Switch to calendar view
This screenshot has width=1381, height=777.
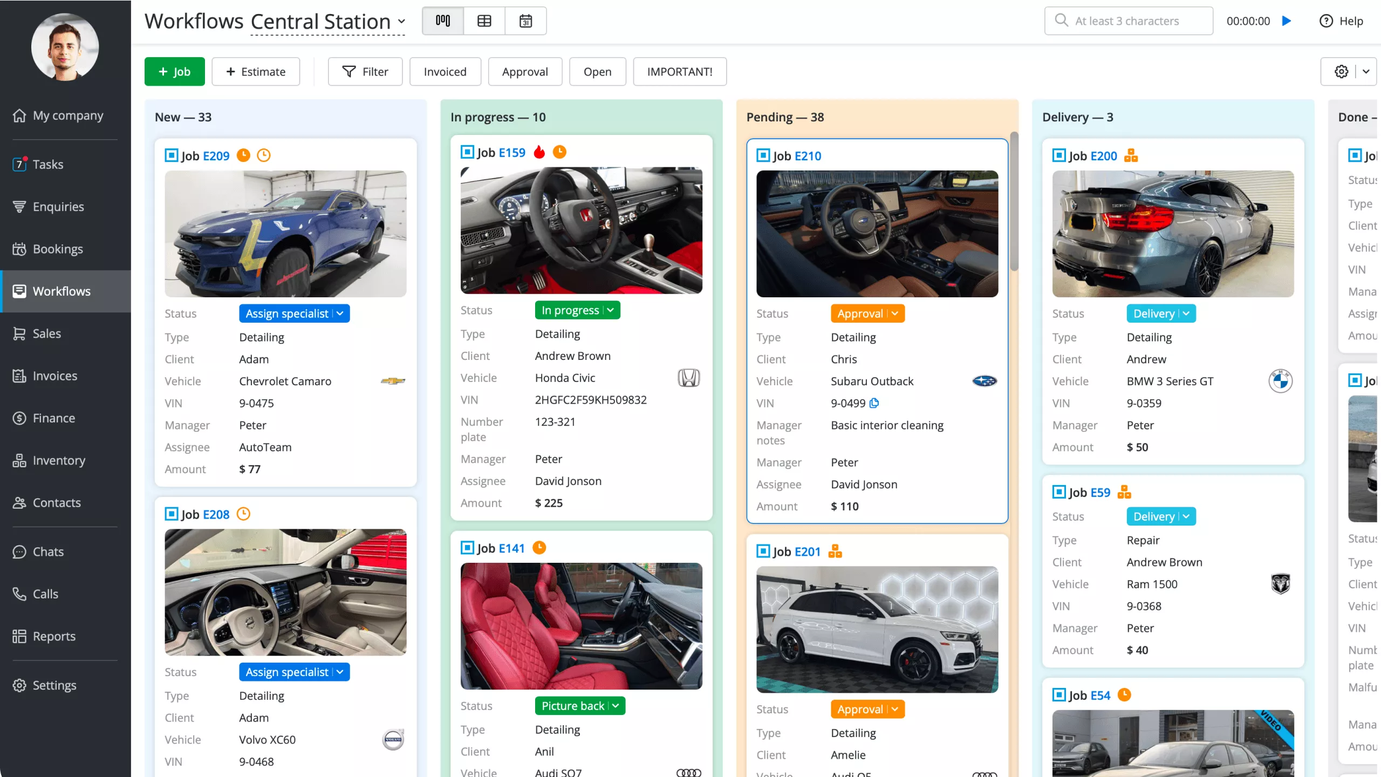click(526, 21)
